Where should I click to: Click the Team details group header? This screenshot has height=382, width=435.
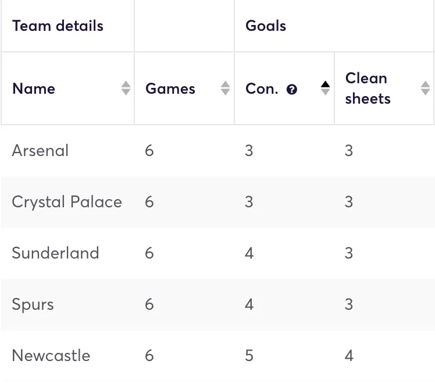pyautogui.click(x=58, y=26)
